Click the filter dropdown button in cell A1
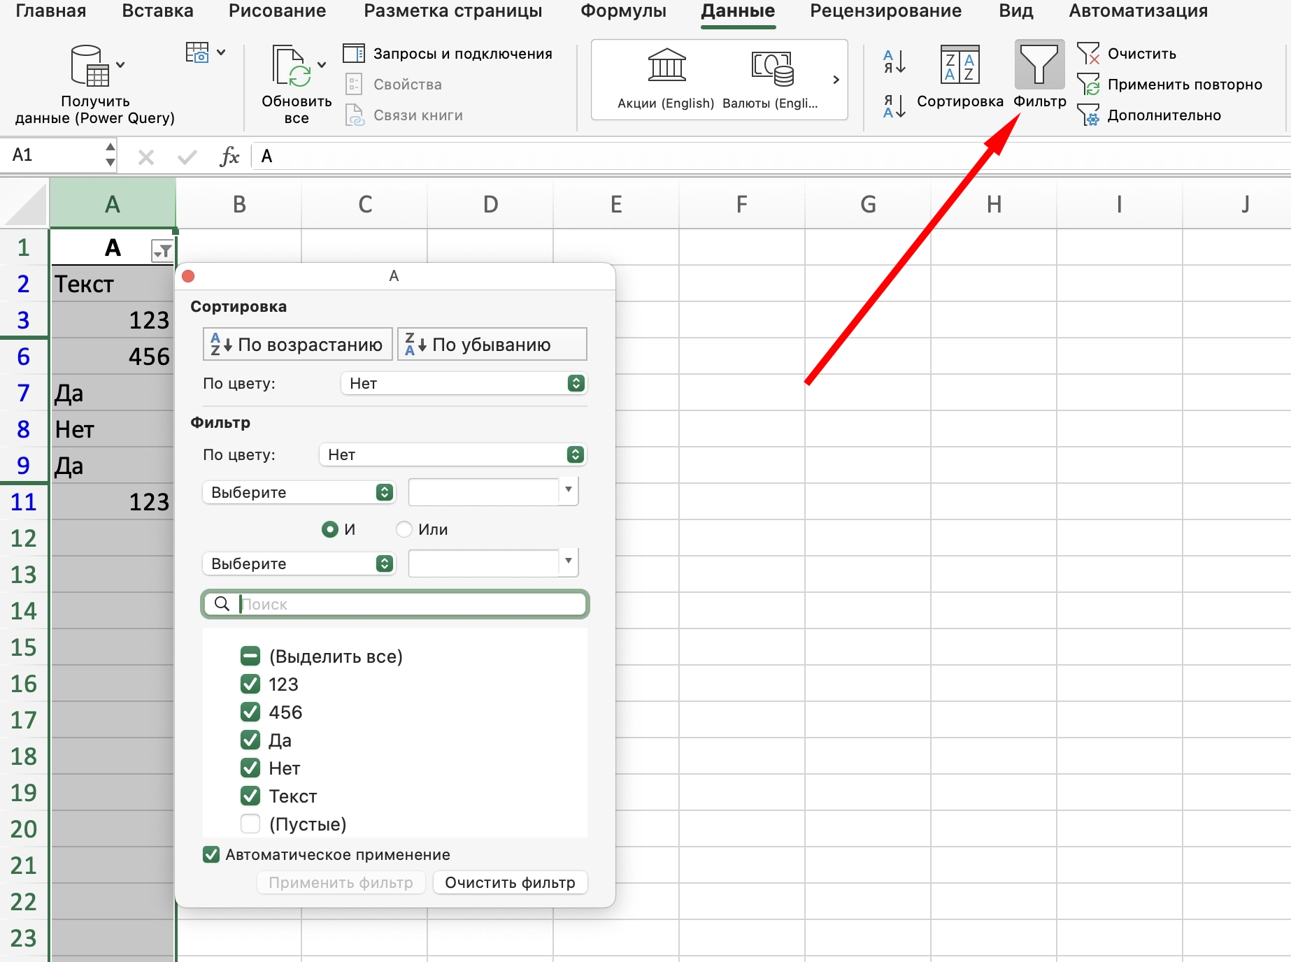 click(162, 250)
